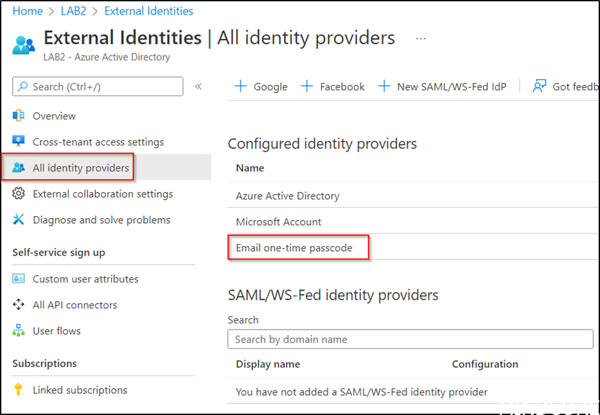This screenshot has width=600, height=415.
Task: Collapse the sidebar with the double chevron
Action: 199,86
